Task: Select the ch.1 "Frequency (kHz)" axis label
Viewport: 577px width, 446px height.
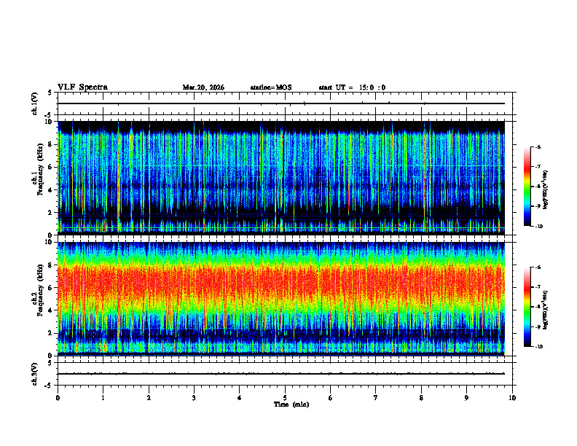Action: click(40, 168)
